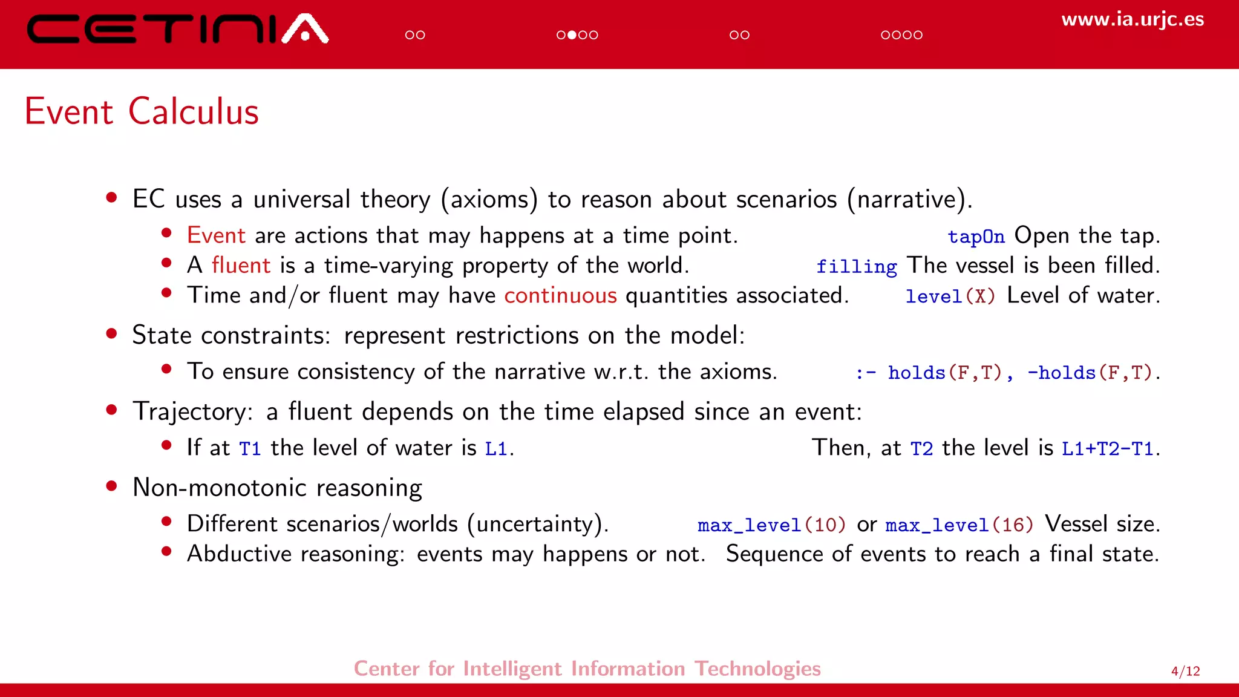Click the text 'Vessel size.'

point(1102,523)
